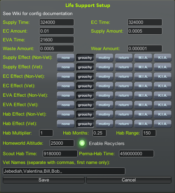Set Hab Effect (Non-Vet) to mutiny
Screen dimensions: 175x193
pyautogui.click(x=104, y=114)
